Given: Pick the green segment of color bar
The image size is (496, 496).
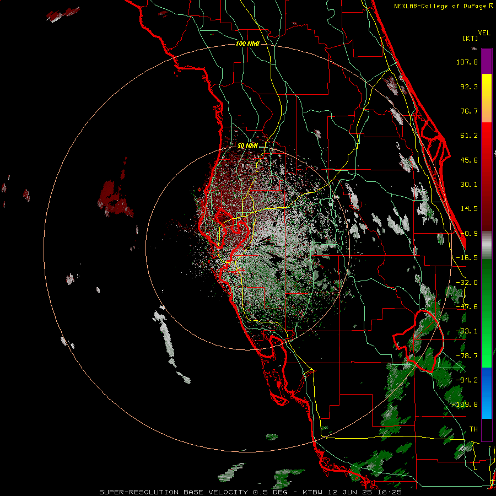Looking at the screenshot, I should point(487,313).
